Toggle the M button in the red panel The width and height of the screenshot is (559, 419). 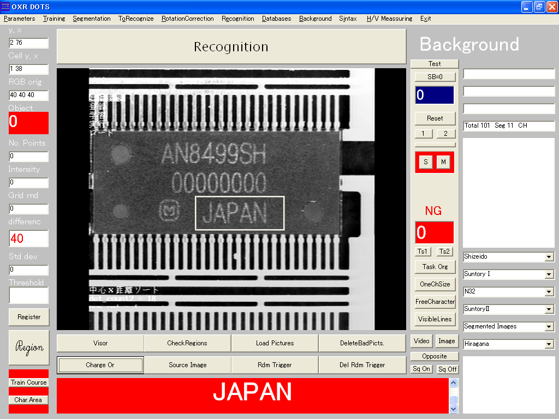click(x=443, y=162)
